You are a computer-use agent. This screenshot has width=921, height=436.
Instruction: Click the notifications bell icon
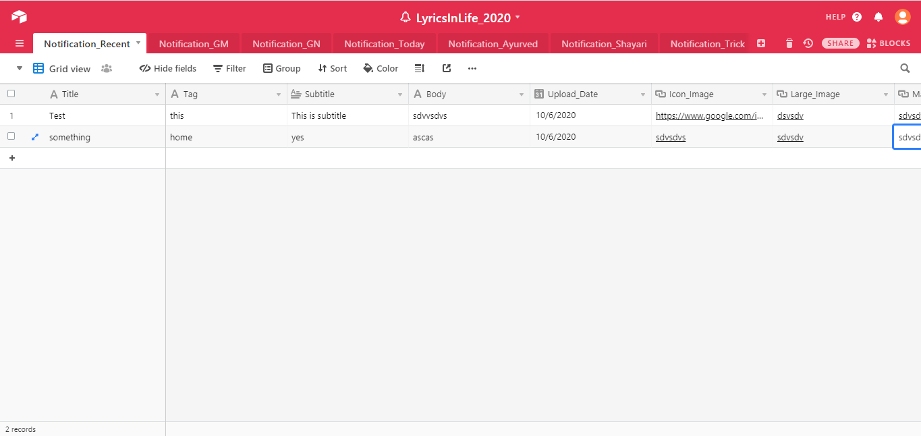878,17
